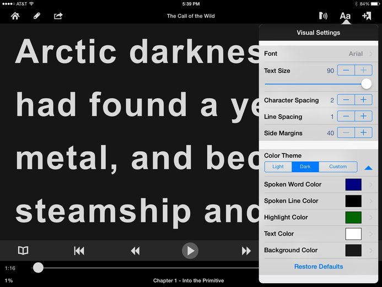382x287 pixels.
Task: Tap the 1:16 elapsed time
Action: point(10,268)
